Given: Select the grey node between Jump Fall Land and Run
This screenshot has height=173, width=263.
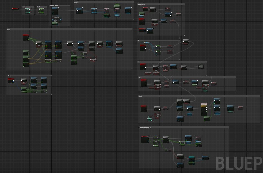Looking at the screenshot, I should click(x=186, y=41).
